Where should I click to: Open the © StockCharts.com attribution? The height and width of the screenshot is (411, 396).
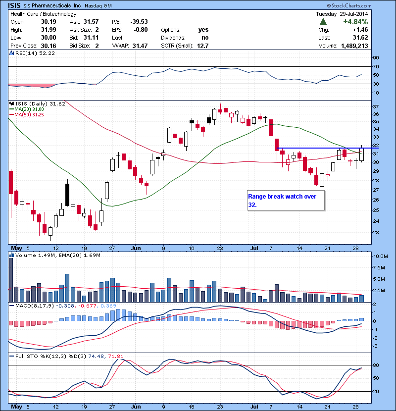(x=349, y=5)
